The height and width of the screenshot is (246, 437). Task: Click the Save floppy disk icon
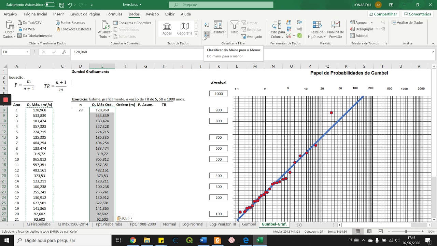tap(61, 5)
